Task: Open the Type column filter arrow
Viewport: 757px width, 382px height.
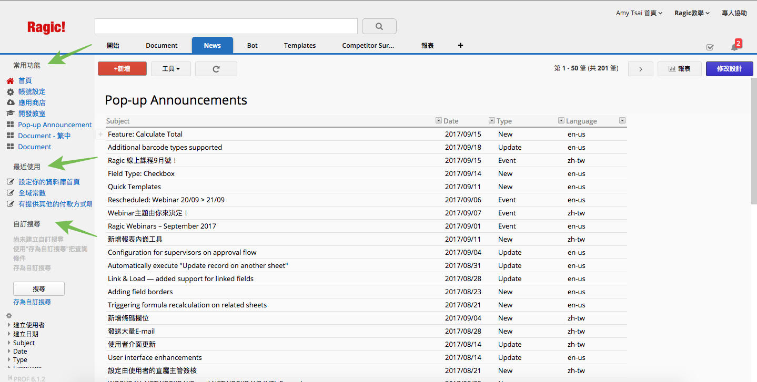Action: (561, 121)
